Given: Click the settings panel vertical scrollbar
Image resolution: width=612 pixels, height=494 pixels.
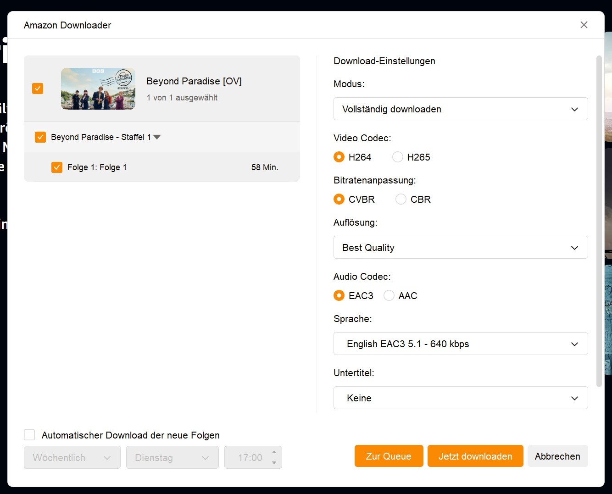Looking at the screenshot, I should tap(599, 221).
